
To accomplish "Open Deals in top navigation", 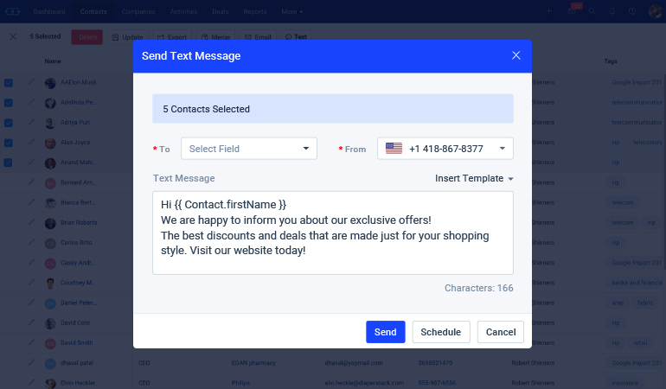I will click(220, 11).
